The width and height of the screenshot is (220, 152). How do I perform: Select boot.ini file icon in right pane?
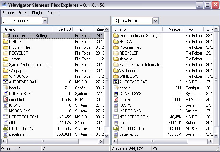[x=116, y=88]
